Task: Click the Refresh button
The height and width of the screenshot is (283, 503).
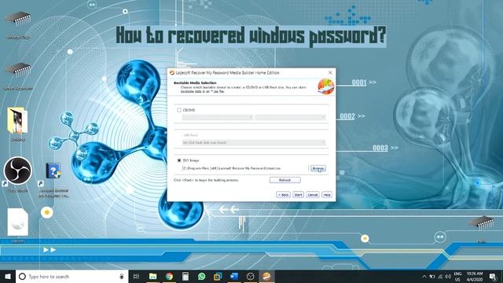Action: click(285, 180)
